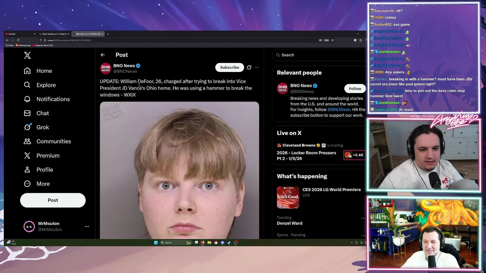Screen dimensions: 486x273
Task: Open the LG Life's Good thumbnail
Action: [288, 197]
